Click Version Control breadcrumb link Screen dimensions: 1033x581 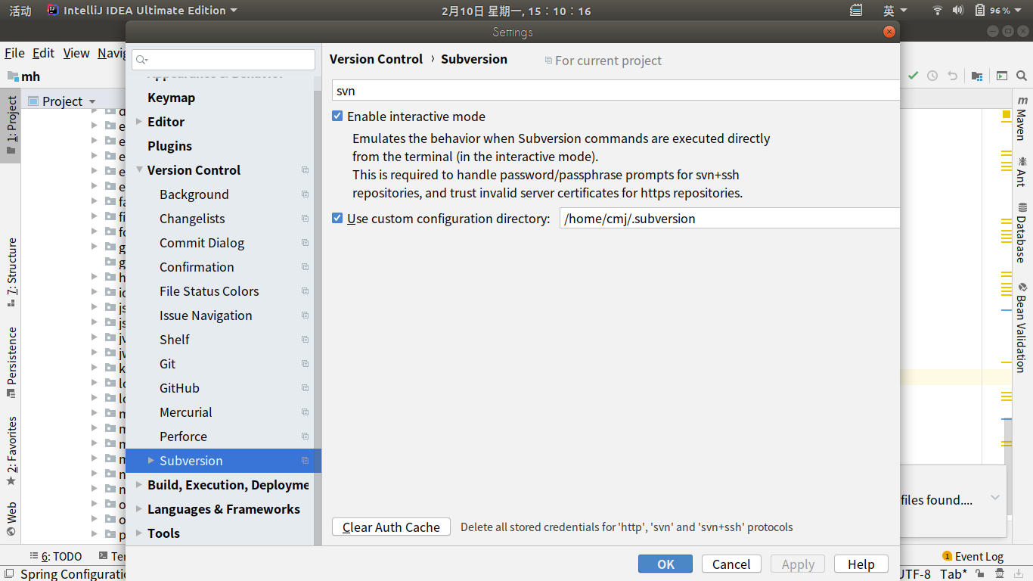(x=377, y=59)
